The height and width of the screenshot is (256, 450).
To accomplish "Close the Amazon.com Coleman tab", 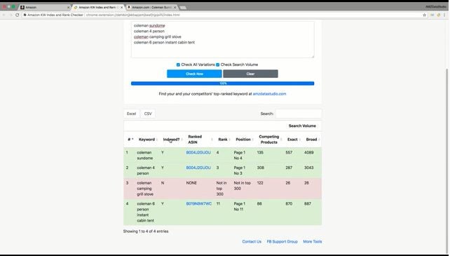I will (x=175, y=7).
